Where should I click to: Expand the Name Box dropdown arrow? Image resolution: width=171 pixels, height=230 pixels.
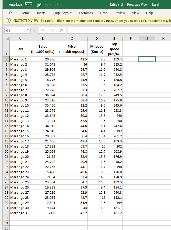click(x=28, y=30)
